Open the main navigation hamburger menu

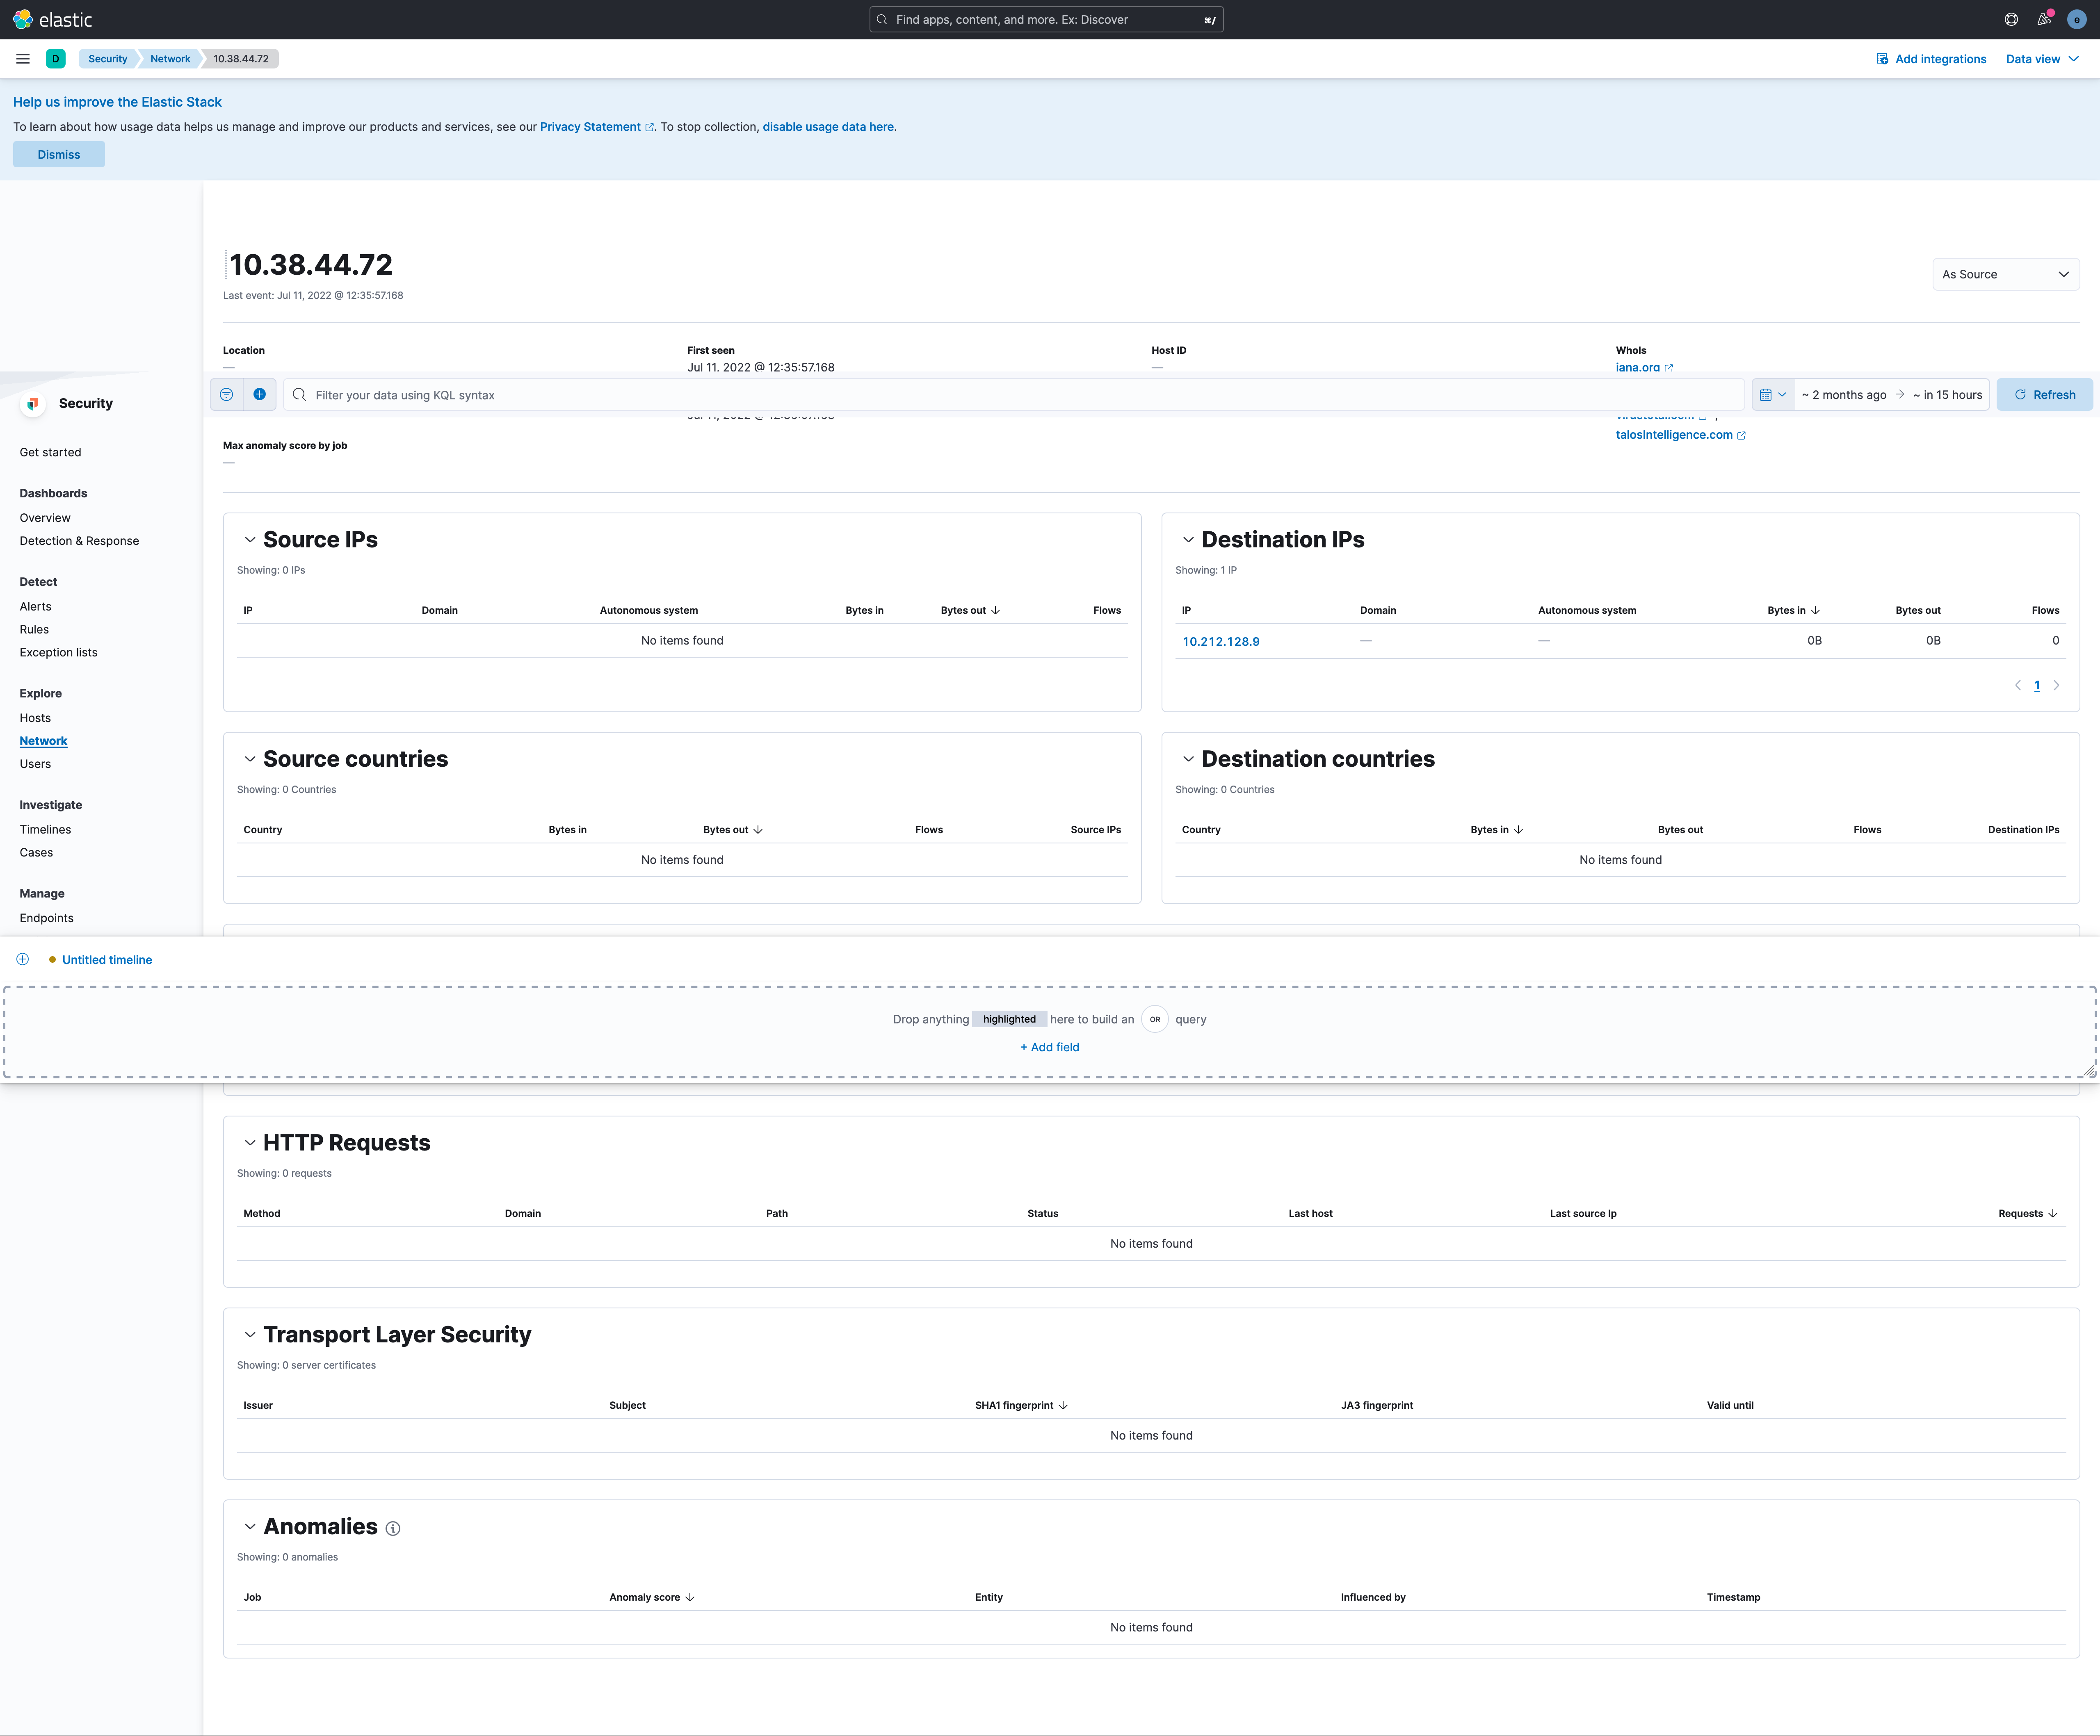click(x=23, y=59)
